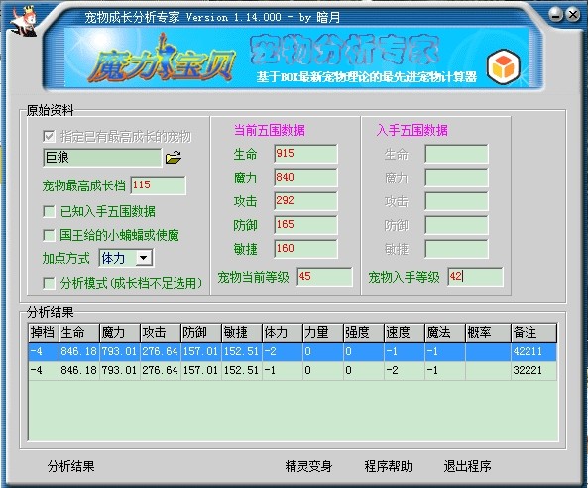Click the 宠物最高成长档 field with 115
The width and height of the screenshot is (588, 488).
coord(158,185)
